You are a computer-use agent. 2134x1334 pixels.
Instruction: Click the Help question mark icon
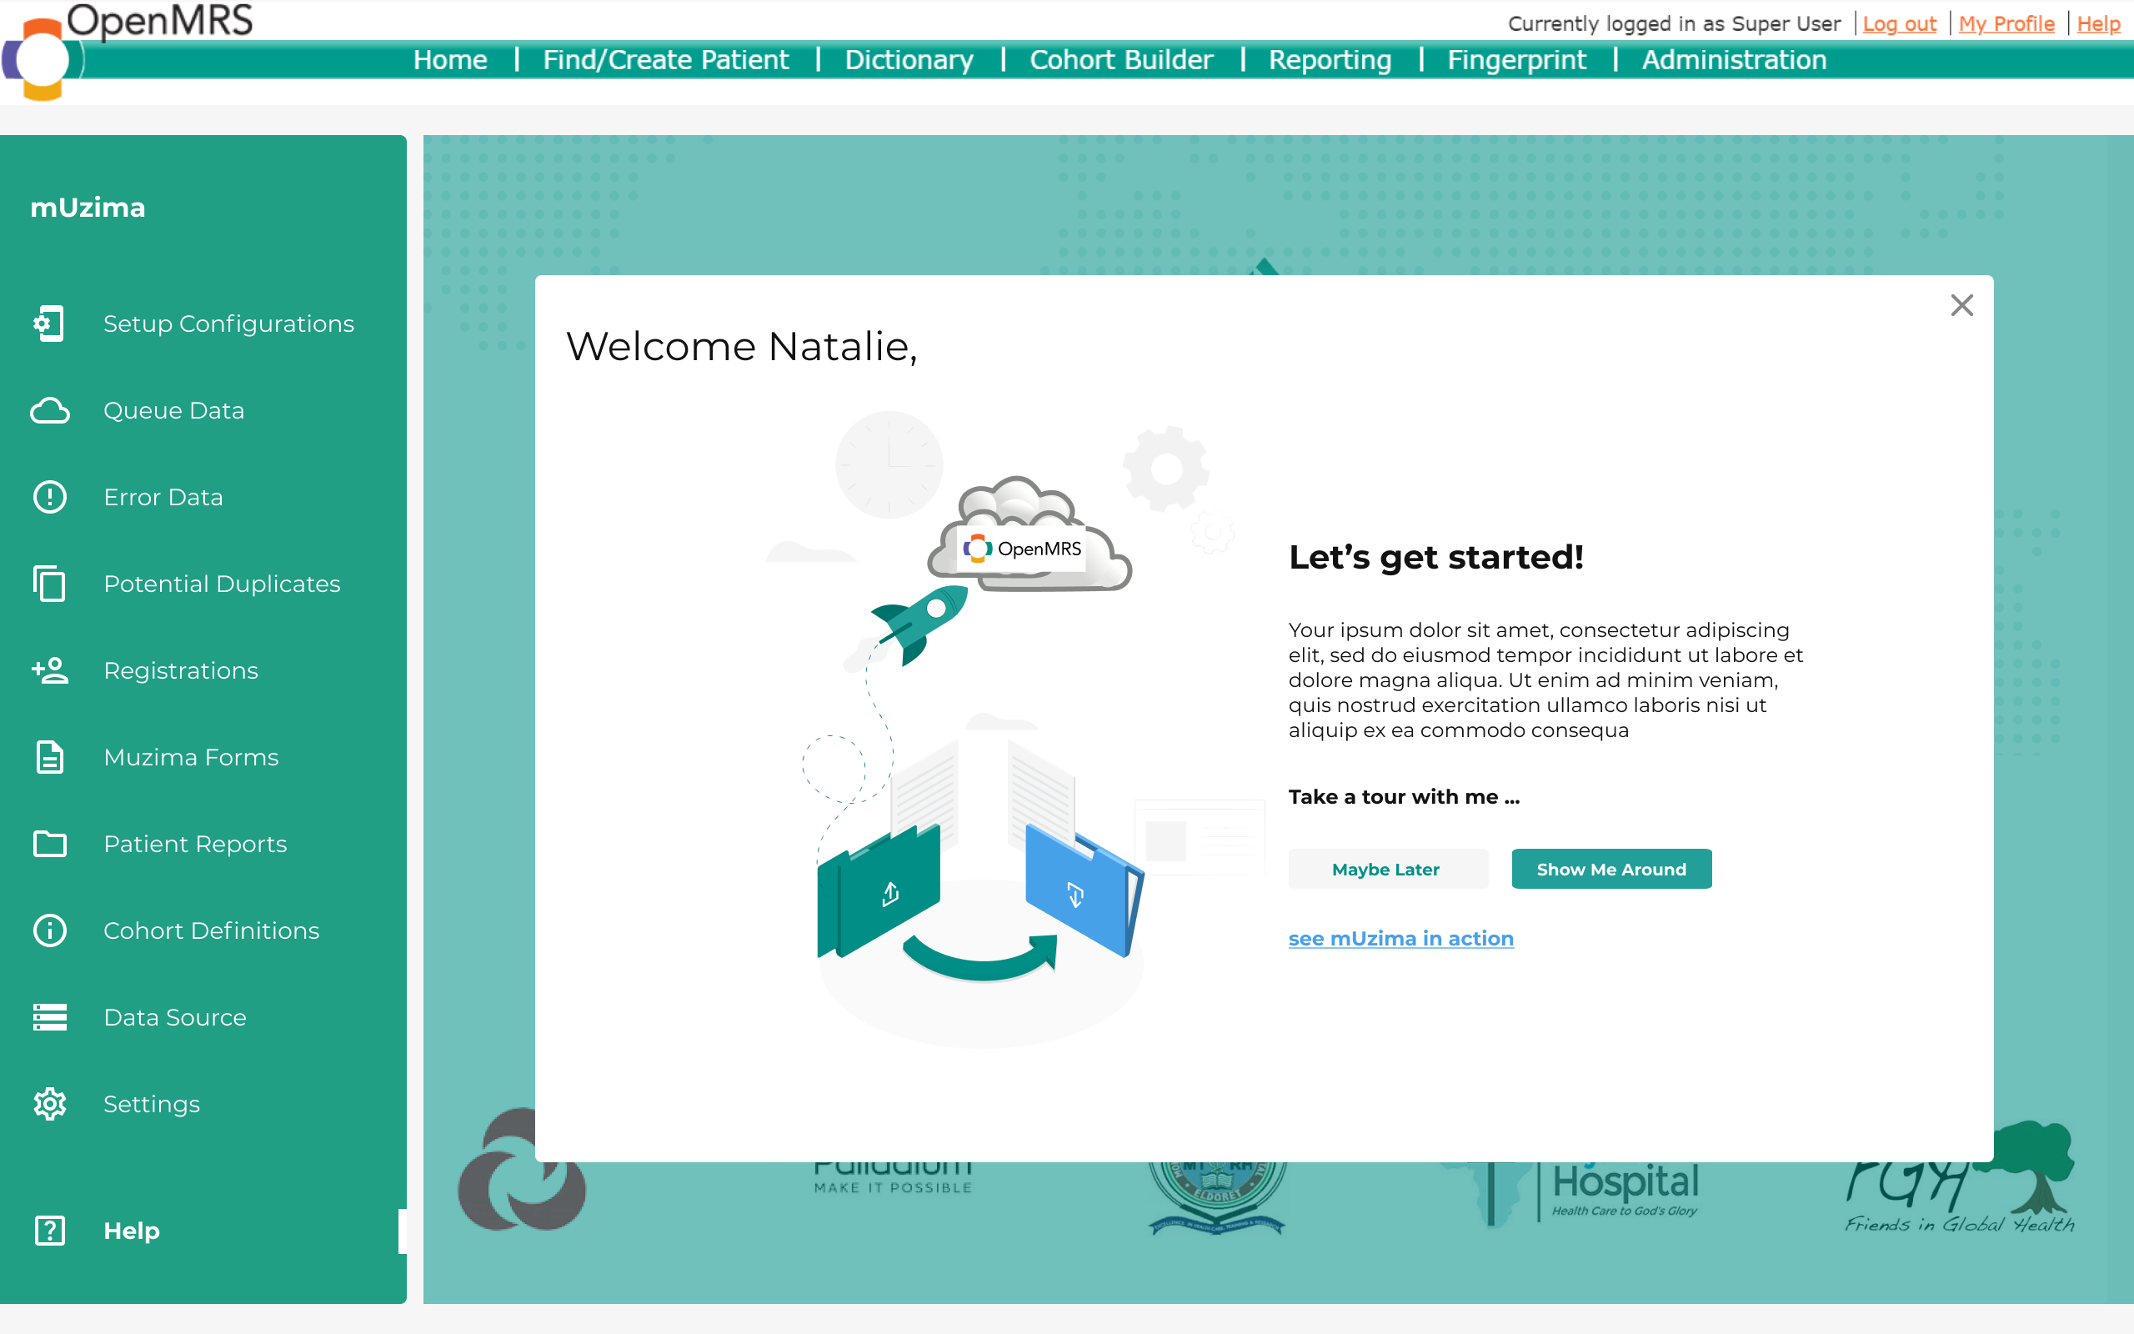pyautogui.click(x=49, y=1230)
